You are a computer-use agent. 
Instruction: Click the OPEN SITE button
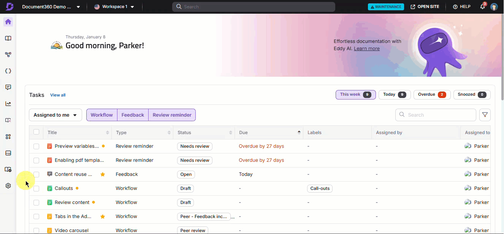[x=425, y=7]
